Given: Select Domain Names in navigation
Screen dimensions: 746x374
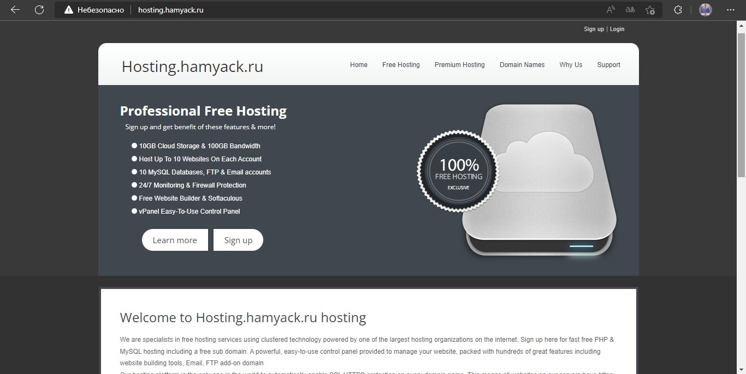Looking at the screenshot, I should [522, 65].
